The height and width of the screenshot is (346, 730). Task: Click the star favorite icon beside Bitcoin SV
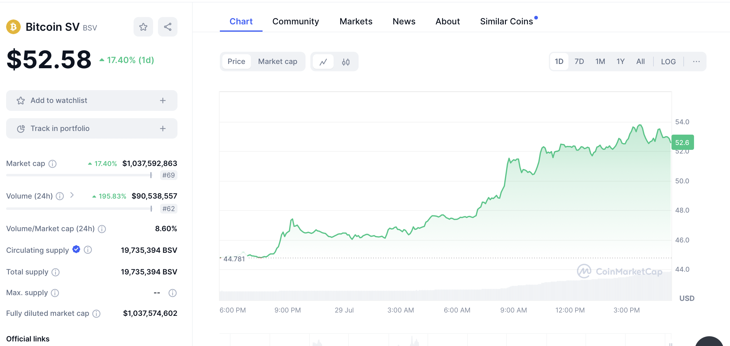point(143,27)
